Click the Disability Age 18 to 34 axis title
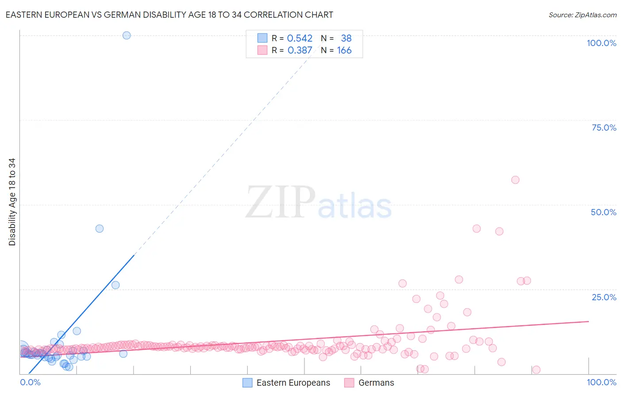This screenshot has height=395, width=622. pyautogui.click(x=12, y=202)
